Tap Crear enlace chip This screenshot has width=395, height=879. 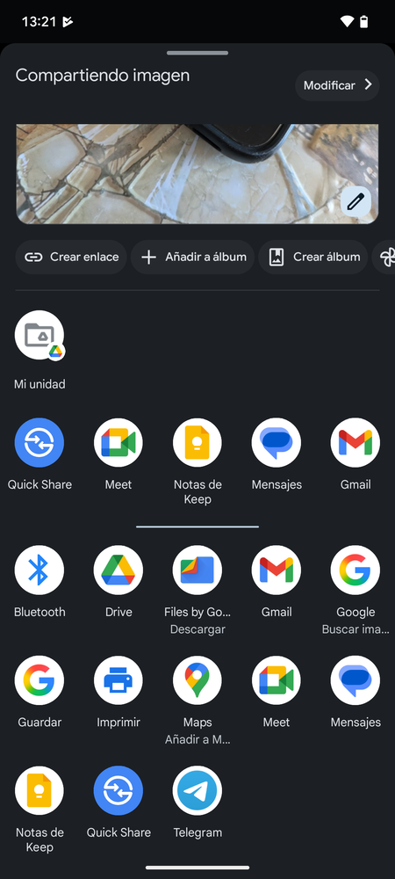click(71, 258)
